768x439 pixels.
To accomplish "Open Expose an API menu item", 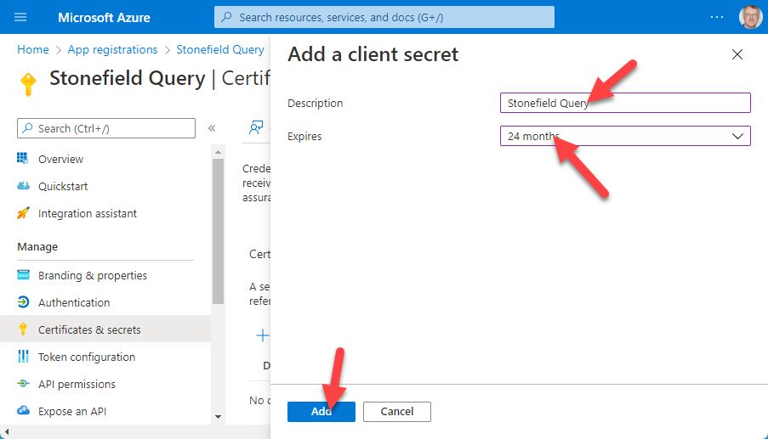I will [x=71, y=411].
